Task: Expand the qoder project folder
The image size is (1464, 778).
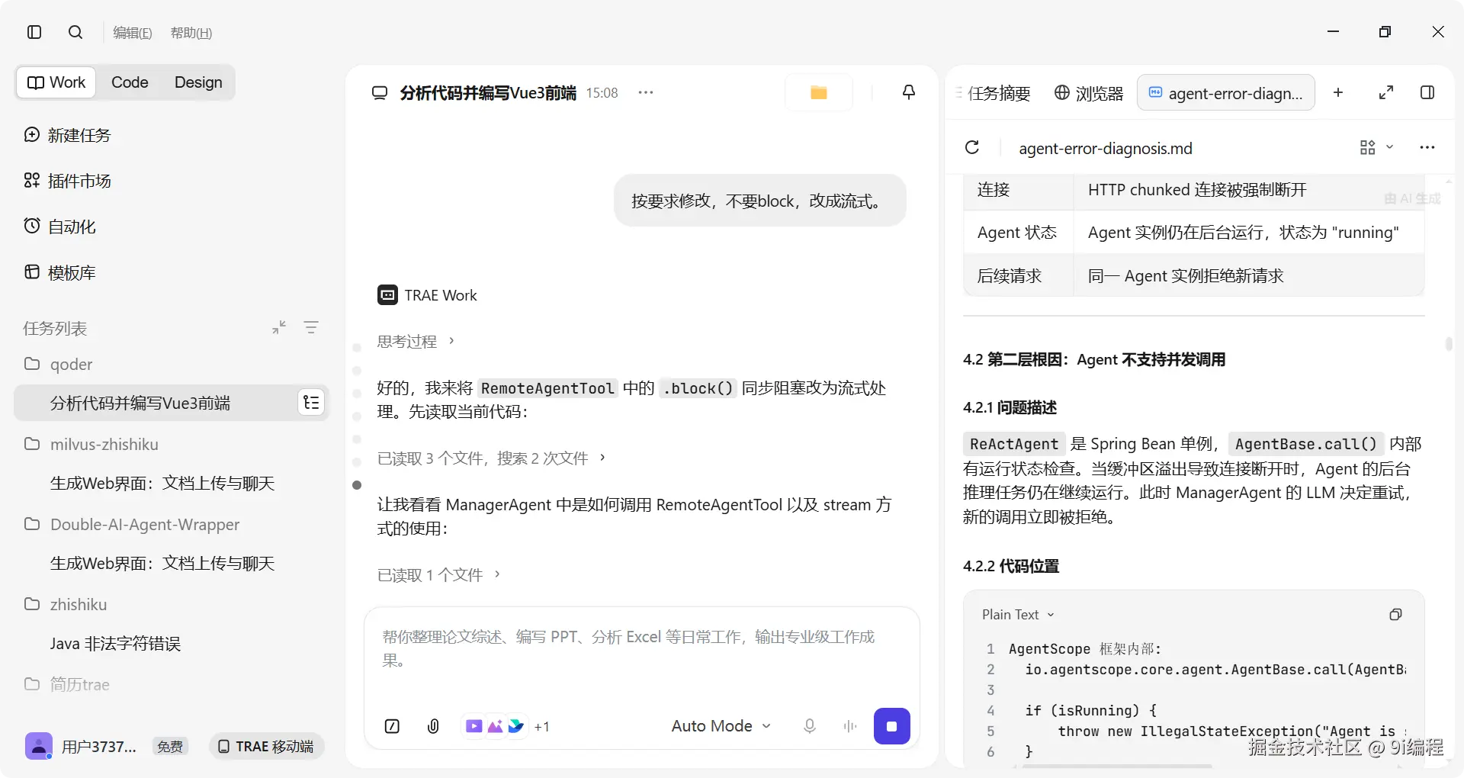Action: click(x=58, y=364)
